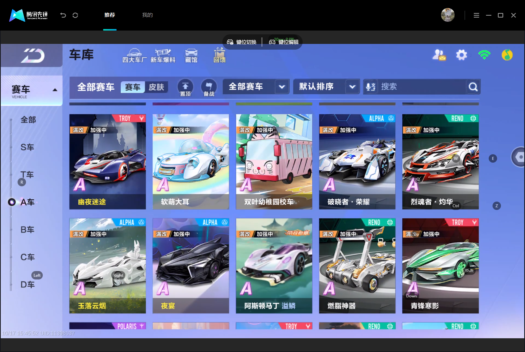
Task: Click into the 搜索 search field
Action: (422, 87)
